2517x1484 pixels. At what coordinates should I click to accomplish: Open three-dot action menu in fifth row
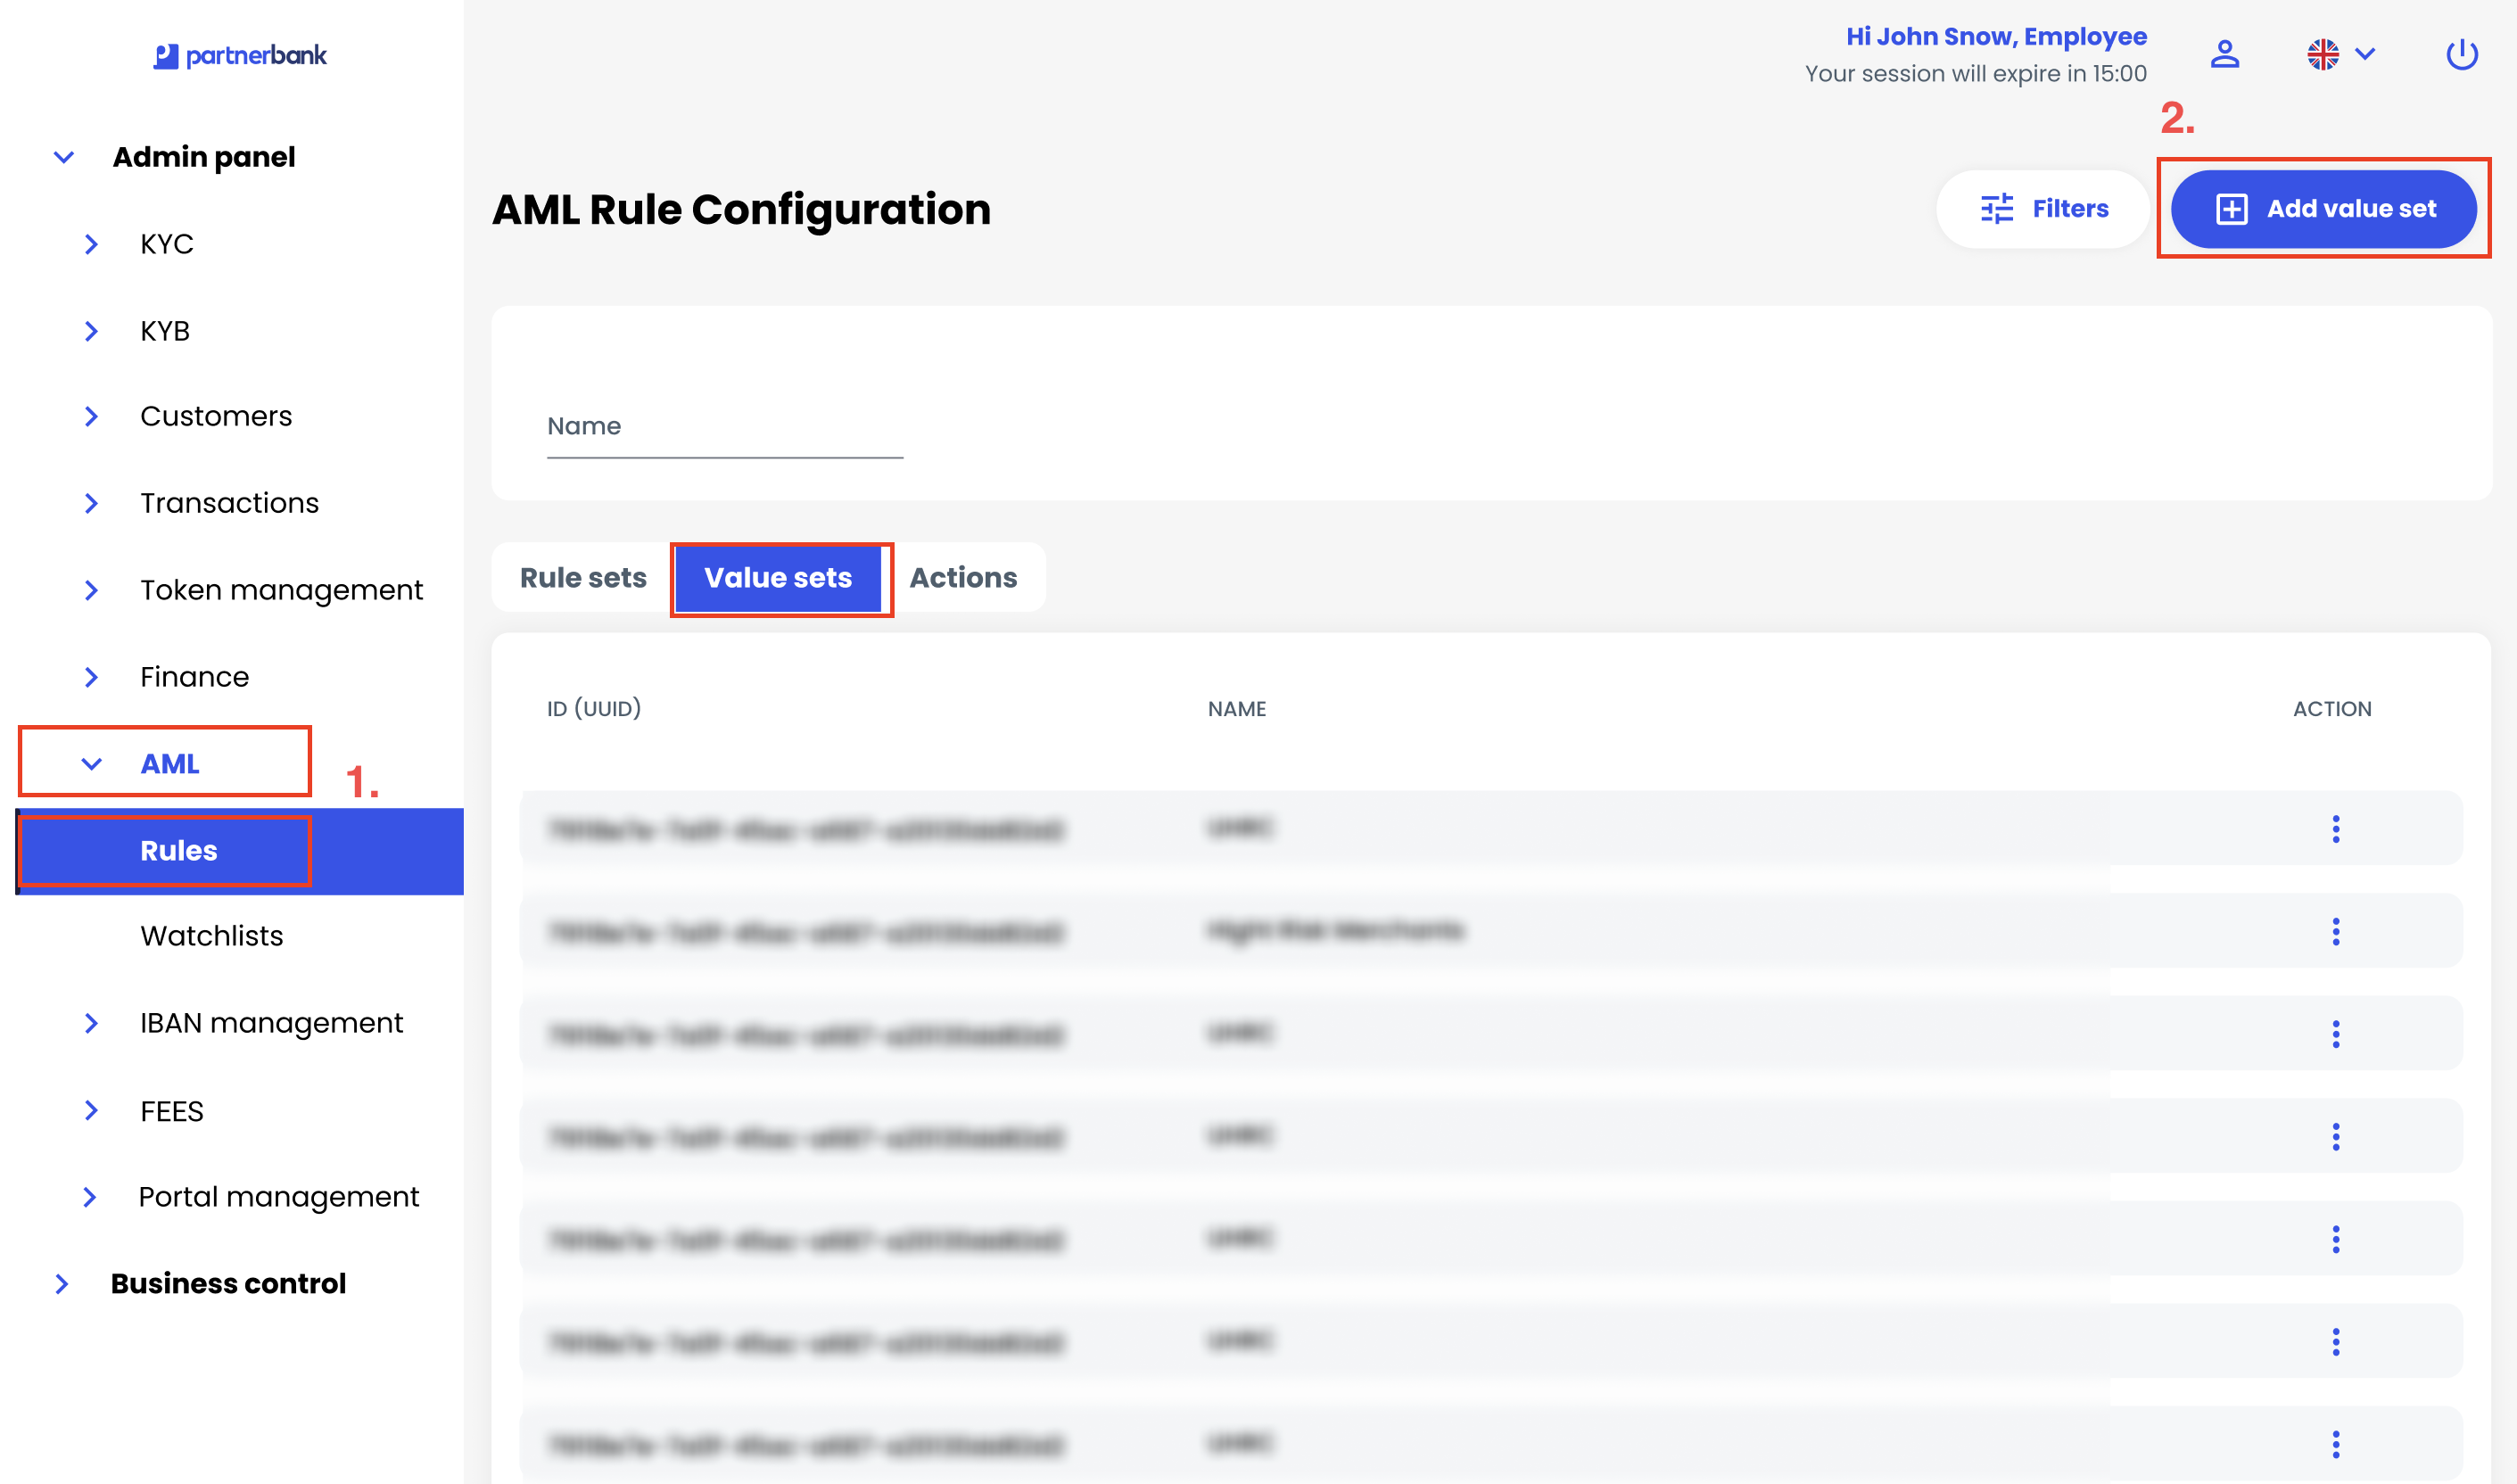click(x=2335, y=1240)
